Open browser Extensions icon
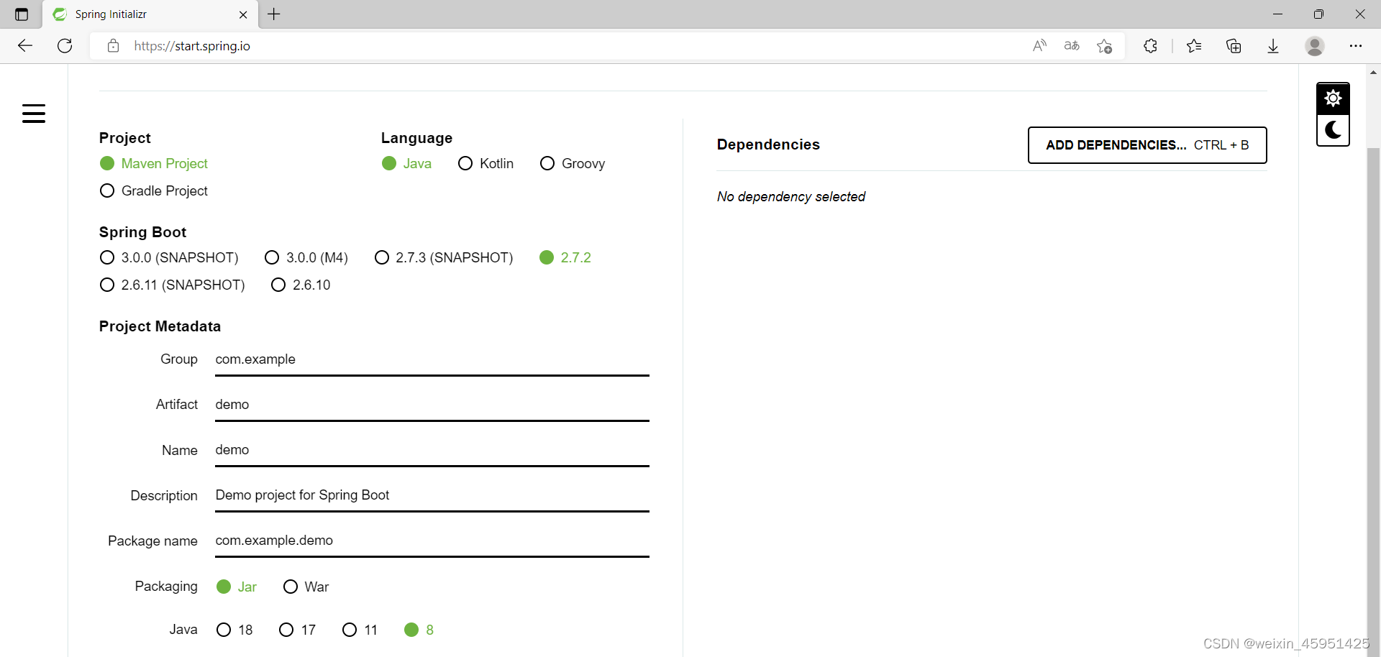Image resolution: width=1381 pixels, height=657 pixels. [x=1150, y=46]
